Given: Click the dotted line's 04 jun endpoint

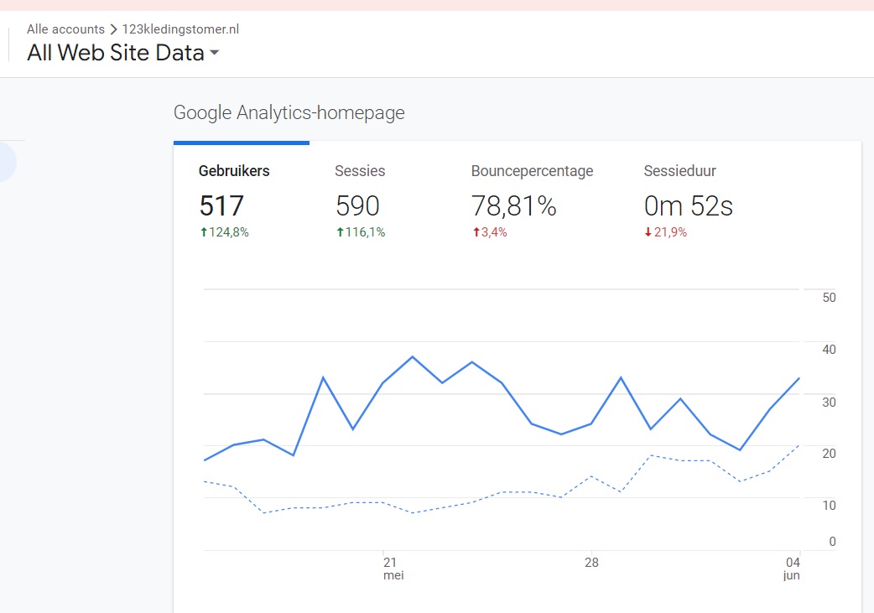Looking at the screenshot, I should click(x=799, y=445).
